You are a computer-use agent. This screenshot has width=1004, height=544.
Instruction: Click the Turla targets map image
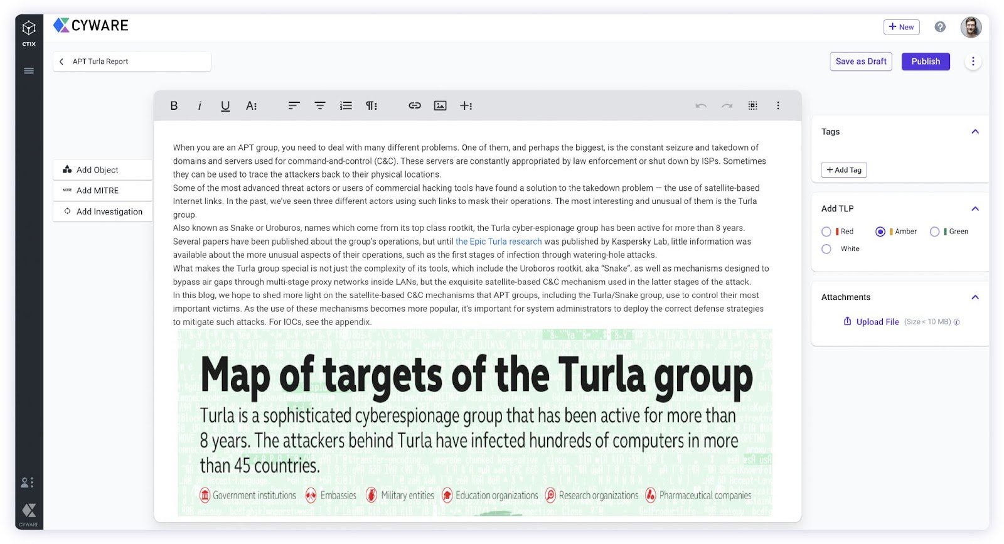point(475,423)
